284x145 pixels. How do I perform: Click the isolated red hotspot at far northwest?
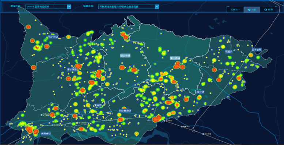tap(29, 27)
